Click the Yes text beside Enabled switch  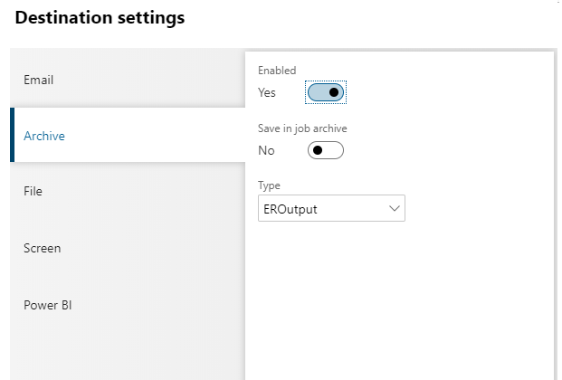coord(267,92)
